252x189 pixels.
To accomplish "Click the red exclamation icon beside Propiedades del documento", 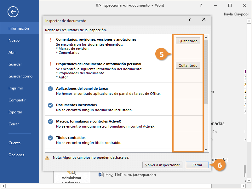I will pyautogui.click(x=50, y=64).
